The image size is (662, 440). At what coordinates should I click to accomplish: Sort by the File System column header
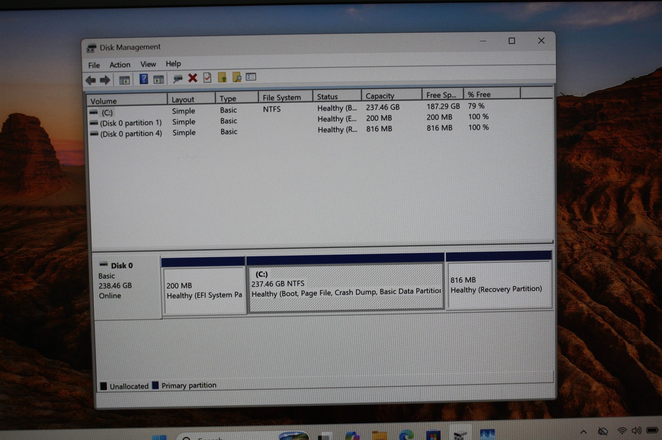coord(286,97)
